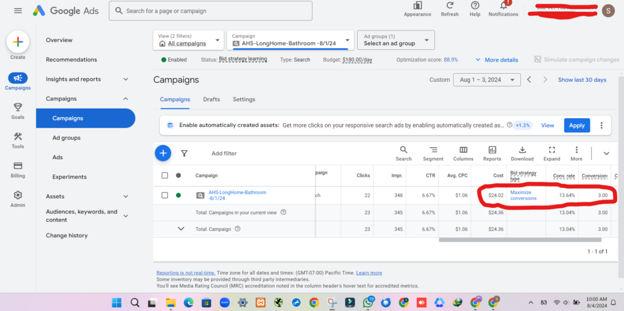Open the AHS-LongHome-Bathroom -8/1/24 campaign link

(x=237, y=195)
